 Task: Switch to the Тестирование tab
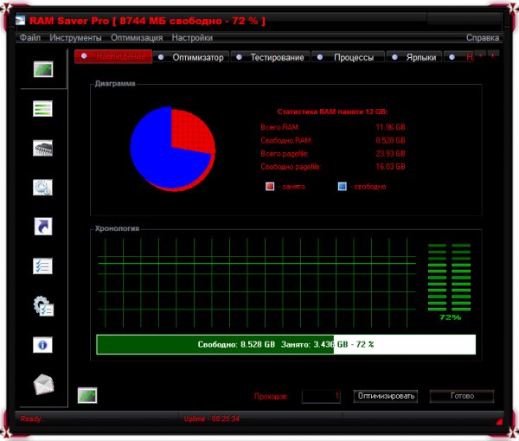[x=271, y=57]
